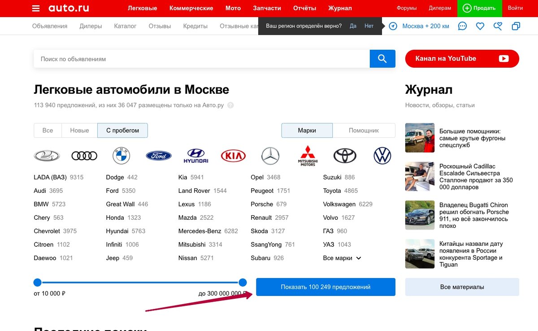Click the Все материалы button

462,287
